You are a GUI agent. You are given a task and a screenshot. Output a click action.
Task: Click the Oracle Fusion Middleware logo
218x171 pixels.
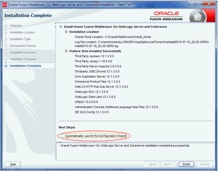[166, 16]
